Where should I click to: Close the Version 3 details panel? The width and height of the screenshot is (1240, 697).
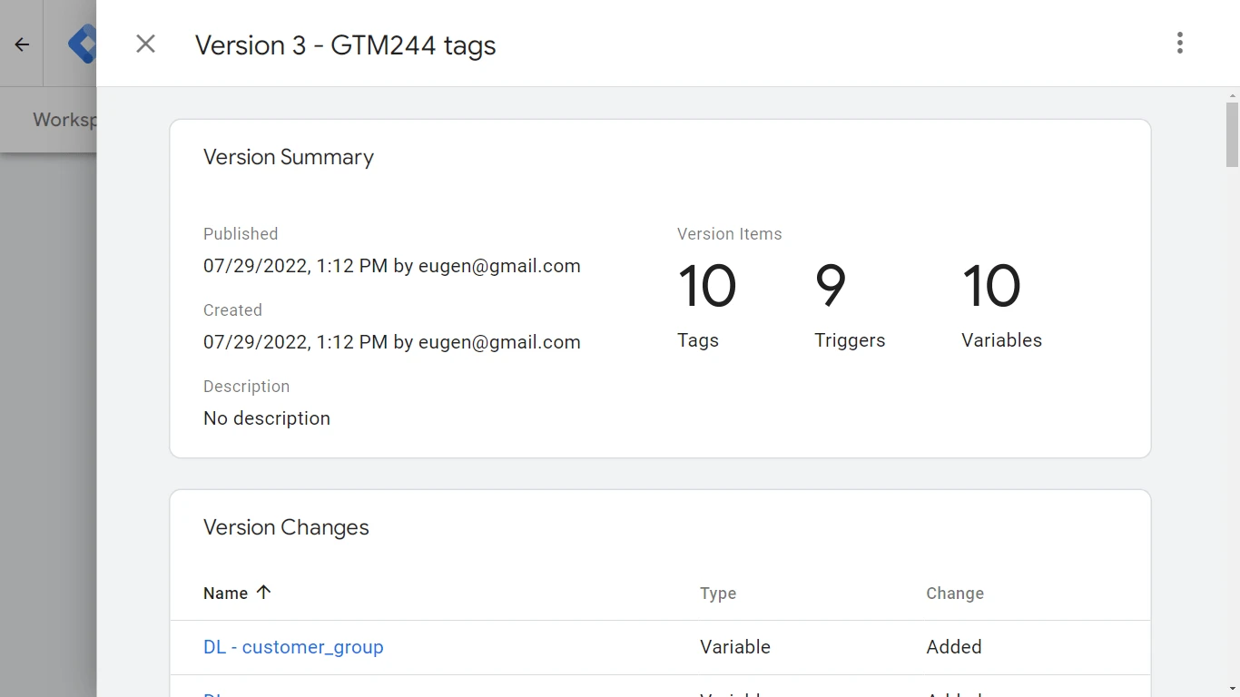pyautogui.click(x=145, y=44)
